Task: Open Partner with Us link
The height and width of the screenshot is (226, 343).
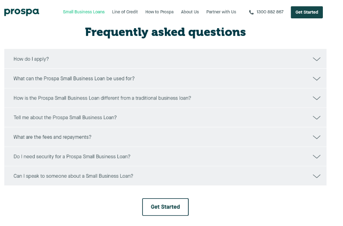Action: pyautogui.click(x=221, y=12)
